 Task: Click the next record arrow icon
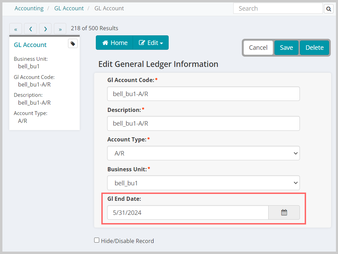(x=45, y=29)
